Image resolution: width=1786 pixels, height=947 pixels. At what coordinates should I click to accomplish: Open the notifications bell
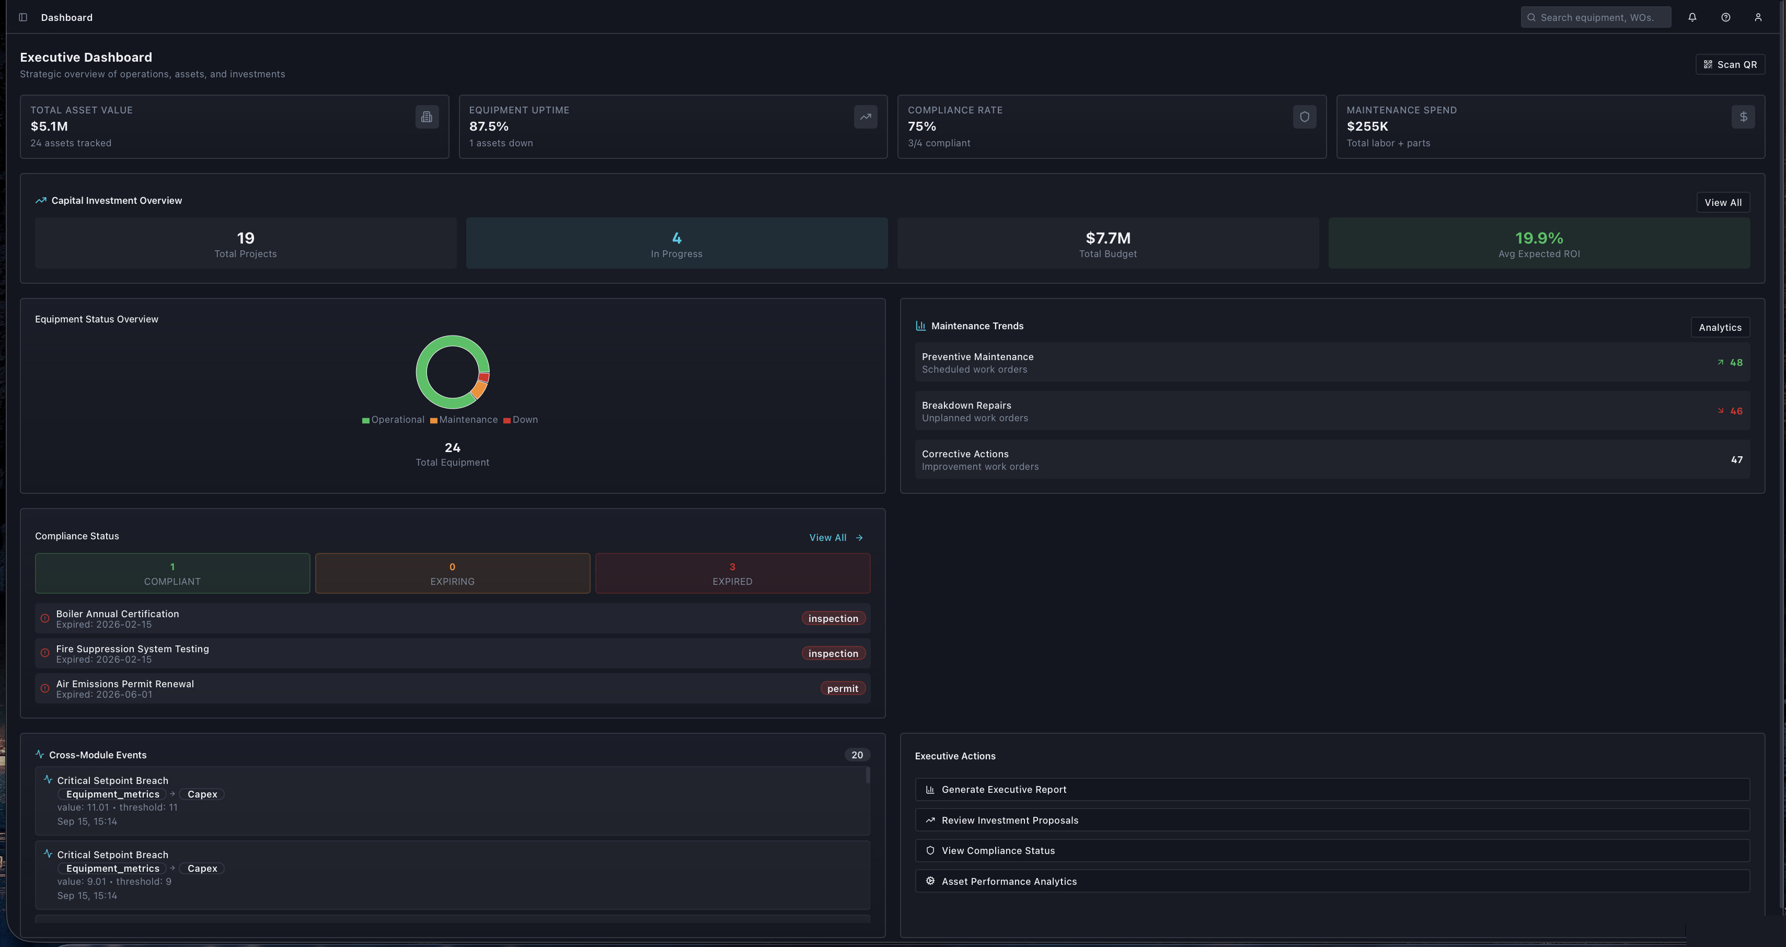pyautogui.click(x=1692, y=17)
